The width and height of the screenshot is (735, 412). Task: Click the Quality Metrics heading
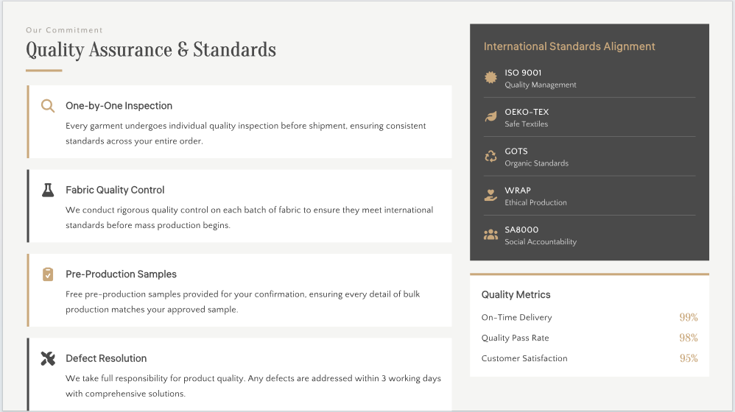516,294
